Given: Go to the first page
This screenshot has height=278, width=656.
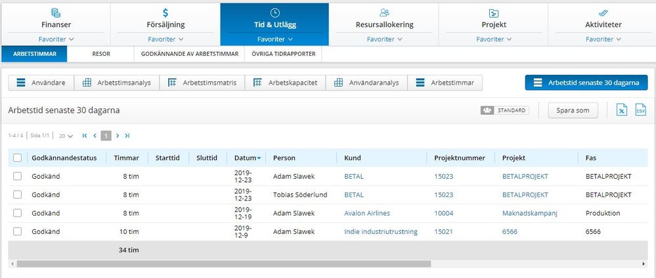Looking at the screenshot, I should coord(85,135).
